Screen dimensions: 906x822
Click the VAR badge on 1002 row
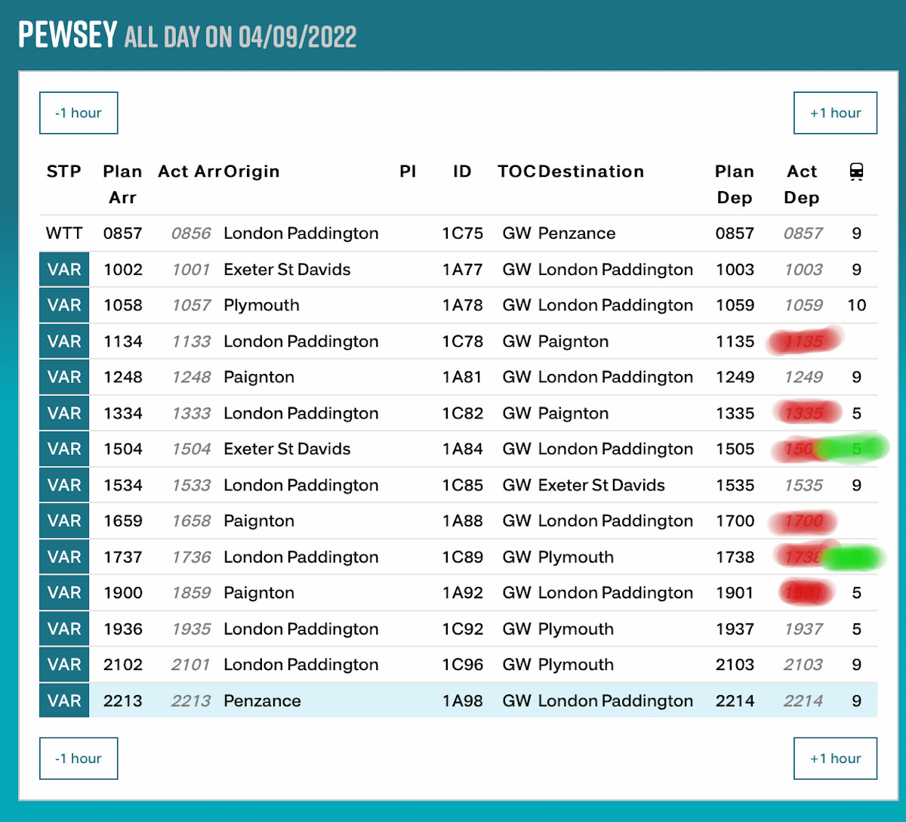click(64, 270)
